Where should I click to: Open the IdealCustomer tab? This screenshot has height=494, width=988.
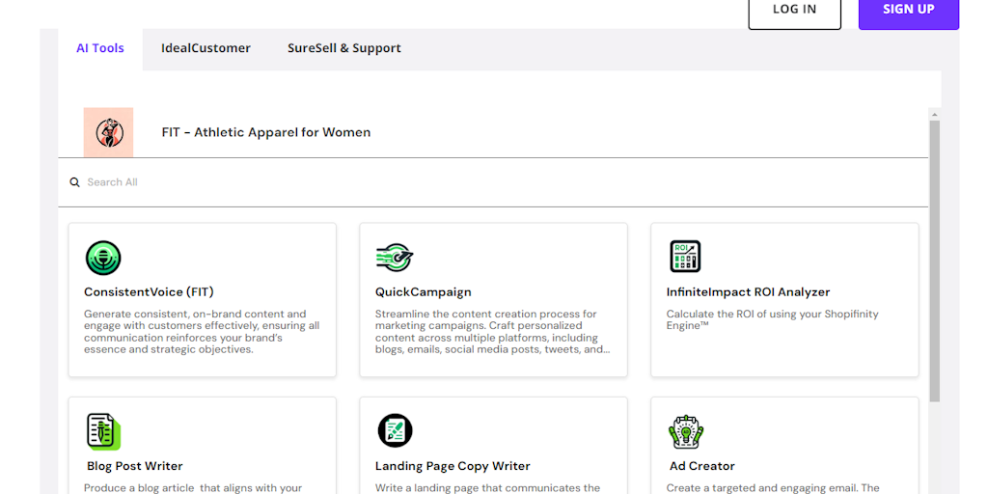coord(206,48)
